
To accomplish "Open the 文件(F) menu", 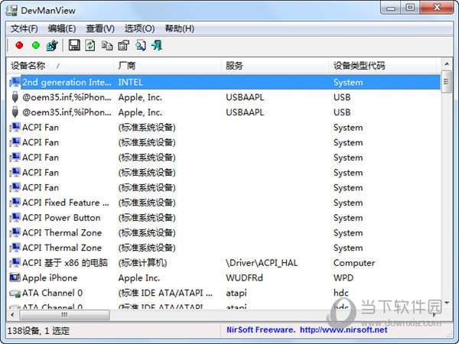I will tap(24, 29).
